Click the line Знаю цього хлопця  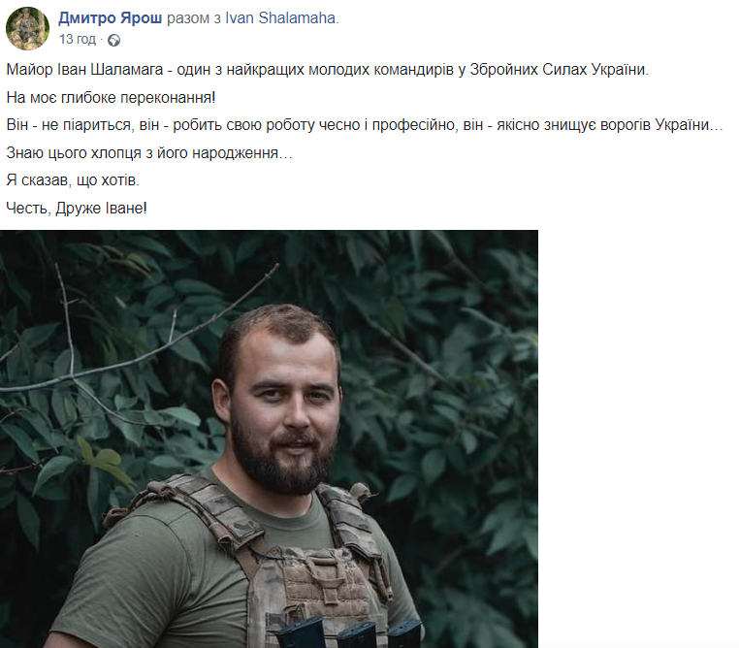coord(149,152)
